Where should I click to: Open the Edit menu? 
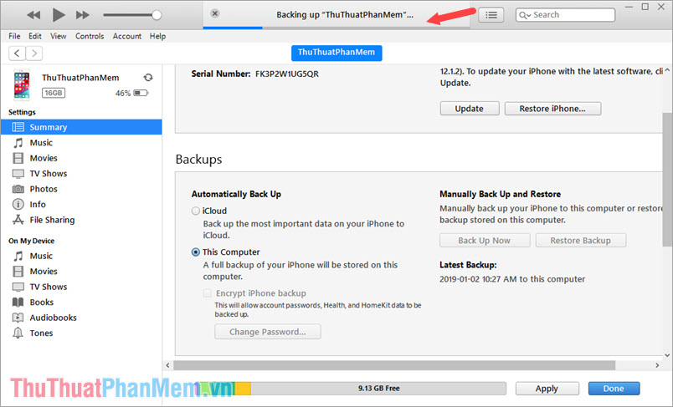(x=35, y=36)
